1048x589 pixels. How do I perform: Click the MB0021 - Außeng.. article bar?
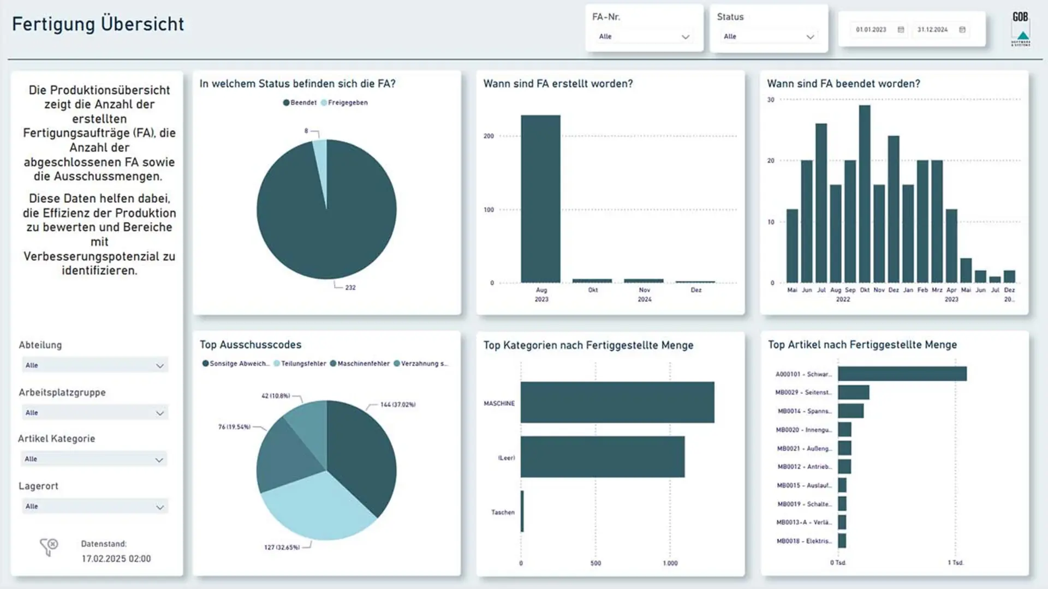tap(845, 448)
